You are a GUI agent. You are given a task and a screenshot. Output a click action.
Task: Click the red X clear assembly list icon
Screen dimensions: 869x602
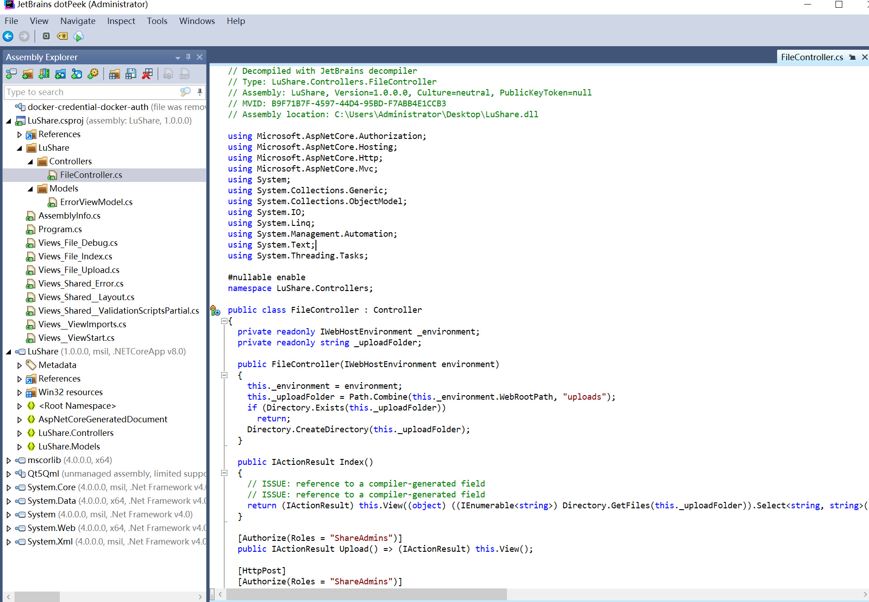click(x=147, y=74)
